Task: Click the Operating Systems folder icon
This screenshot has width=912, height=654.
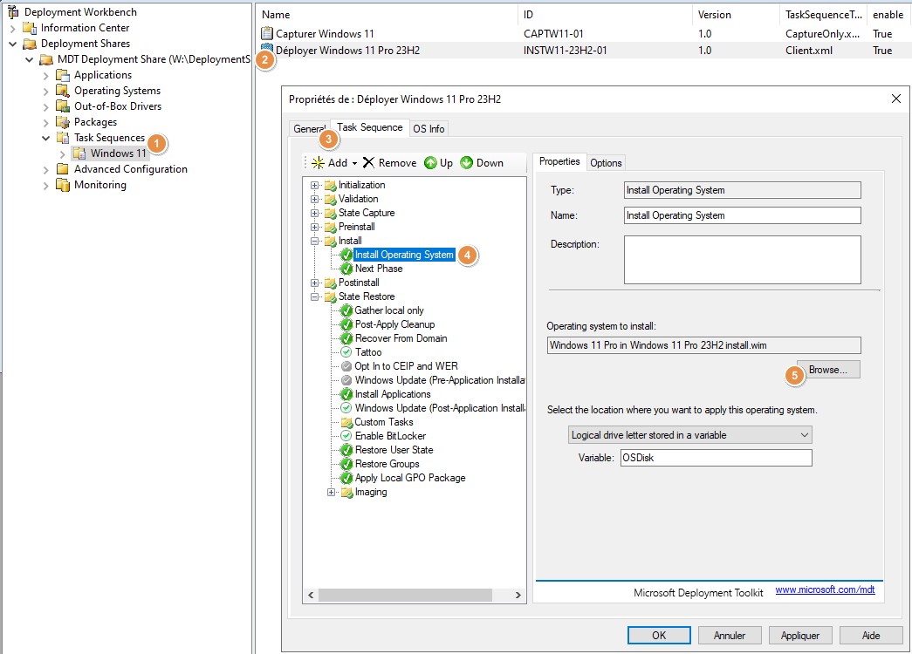Action: pyautogui.click(x=63, y=91)
